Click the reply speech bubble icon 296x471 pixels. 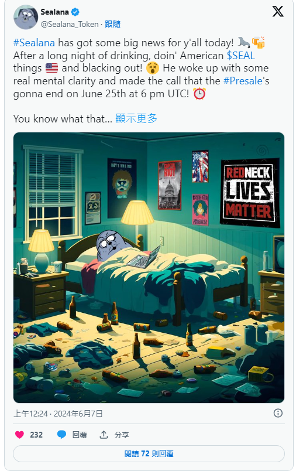pyautogui.click(x=61, y=435)
